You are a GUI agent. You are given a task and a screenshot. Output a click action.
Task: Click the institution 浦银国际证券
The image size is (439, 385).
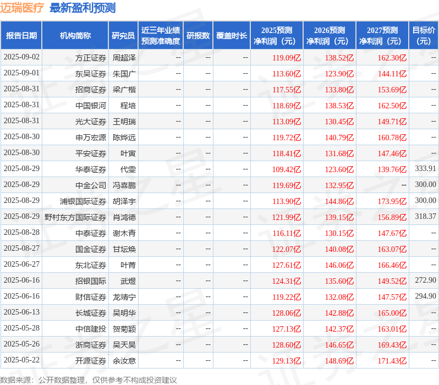(x=83, y=202)
